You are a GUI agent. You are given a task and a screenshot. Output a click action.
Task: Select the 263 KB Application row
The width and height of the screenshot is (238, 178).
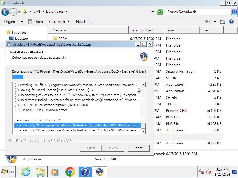[x=188, y=130]
